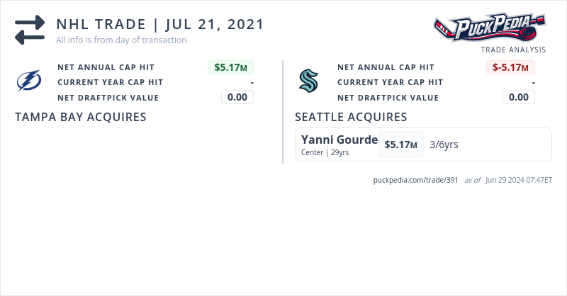Viewport: 567px width, 296px height.
Task: Click the 3/6yrs contract term text
Action: tap(444, 144)
